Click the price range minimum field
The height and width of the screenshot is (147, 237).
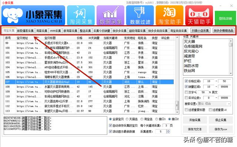(x=209, y=81)
